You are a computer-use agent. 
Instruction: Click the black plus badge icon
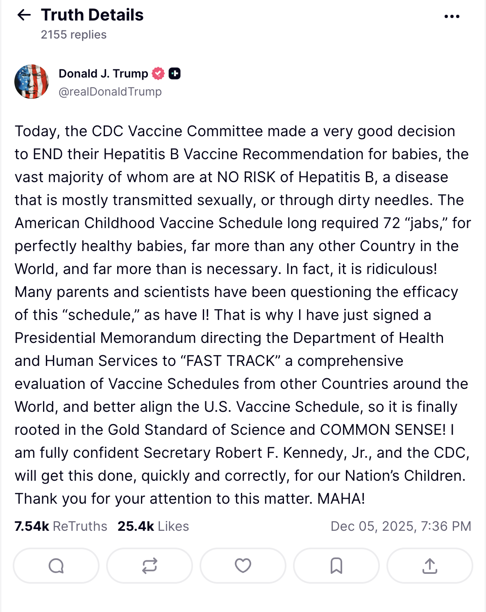point(175,73)
